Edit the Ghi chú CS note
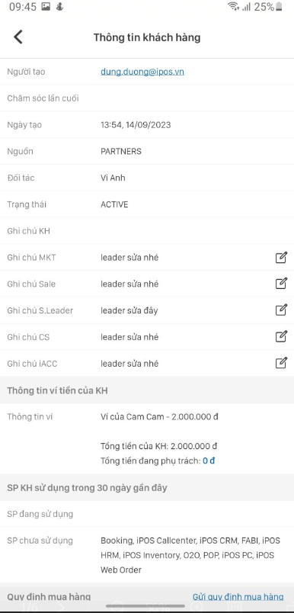294x613 pixels. [x=281, y=336]
